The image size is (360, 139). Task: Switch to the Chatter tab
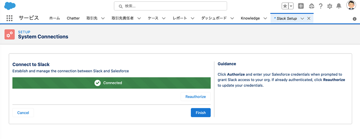73,18
